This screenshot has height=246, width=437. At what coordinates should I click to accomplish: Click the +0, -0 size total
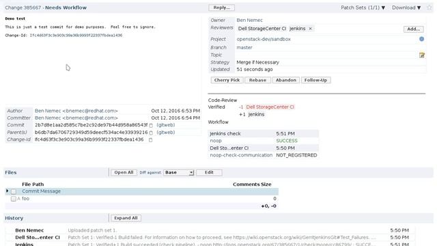click(x=268, y=206)
